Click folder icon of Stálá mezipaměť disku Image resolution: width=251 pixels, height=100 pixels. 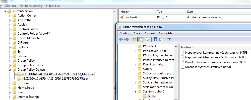coord(140,87)
